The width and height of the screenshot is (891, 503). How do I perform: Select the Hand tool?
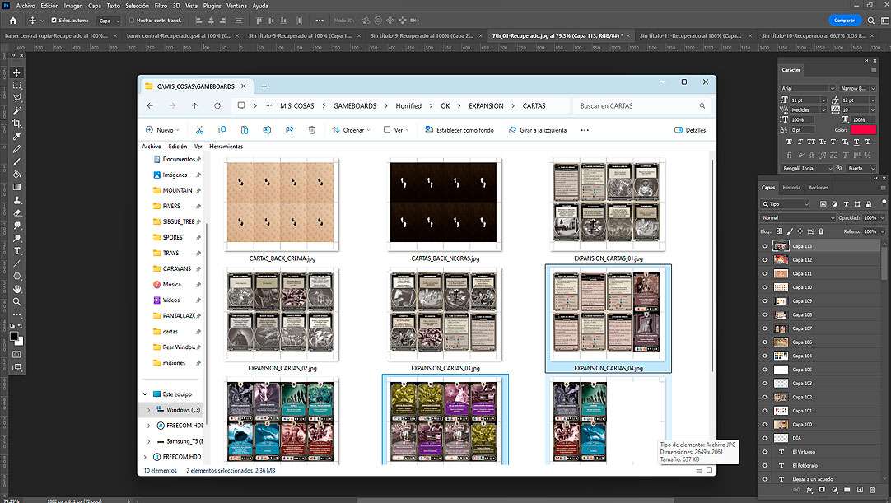tap(16, 289)
